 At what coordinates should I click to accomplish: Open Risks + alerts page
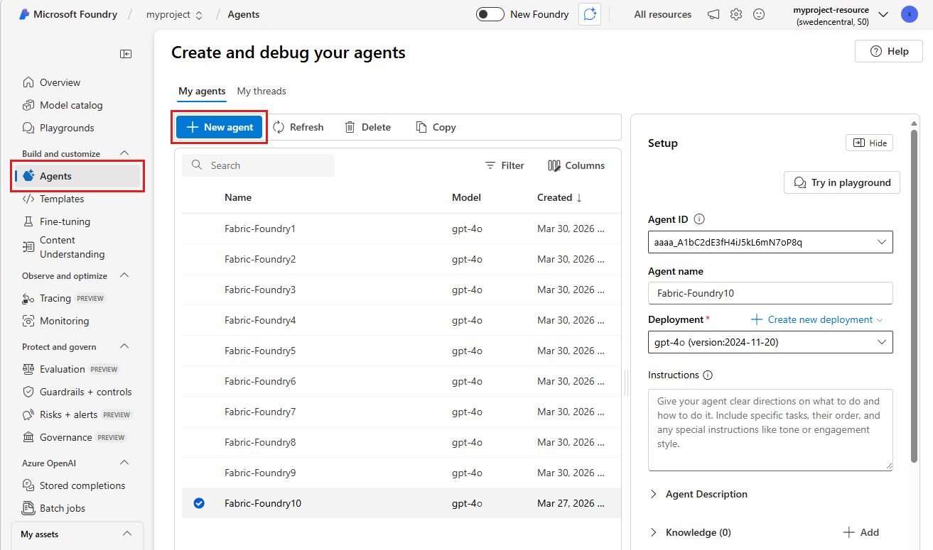(x=77, y=414)
